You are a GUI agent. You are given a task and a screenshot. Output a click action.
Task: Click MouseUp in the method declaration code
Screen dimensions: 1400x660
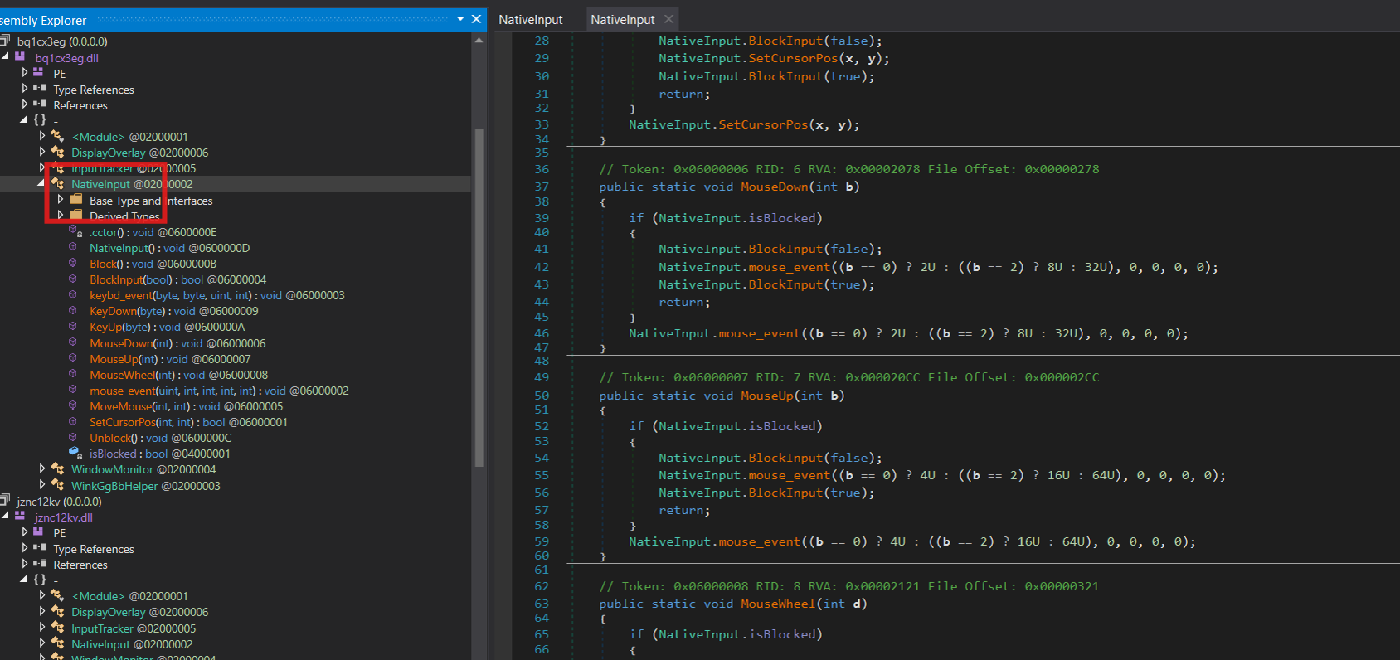(767, 396)
